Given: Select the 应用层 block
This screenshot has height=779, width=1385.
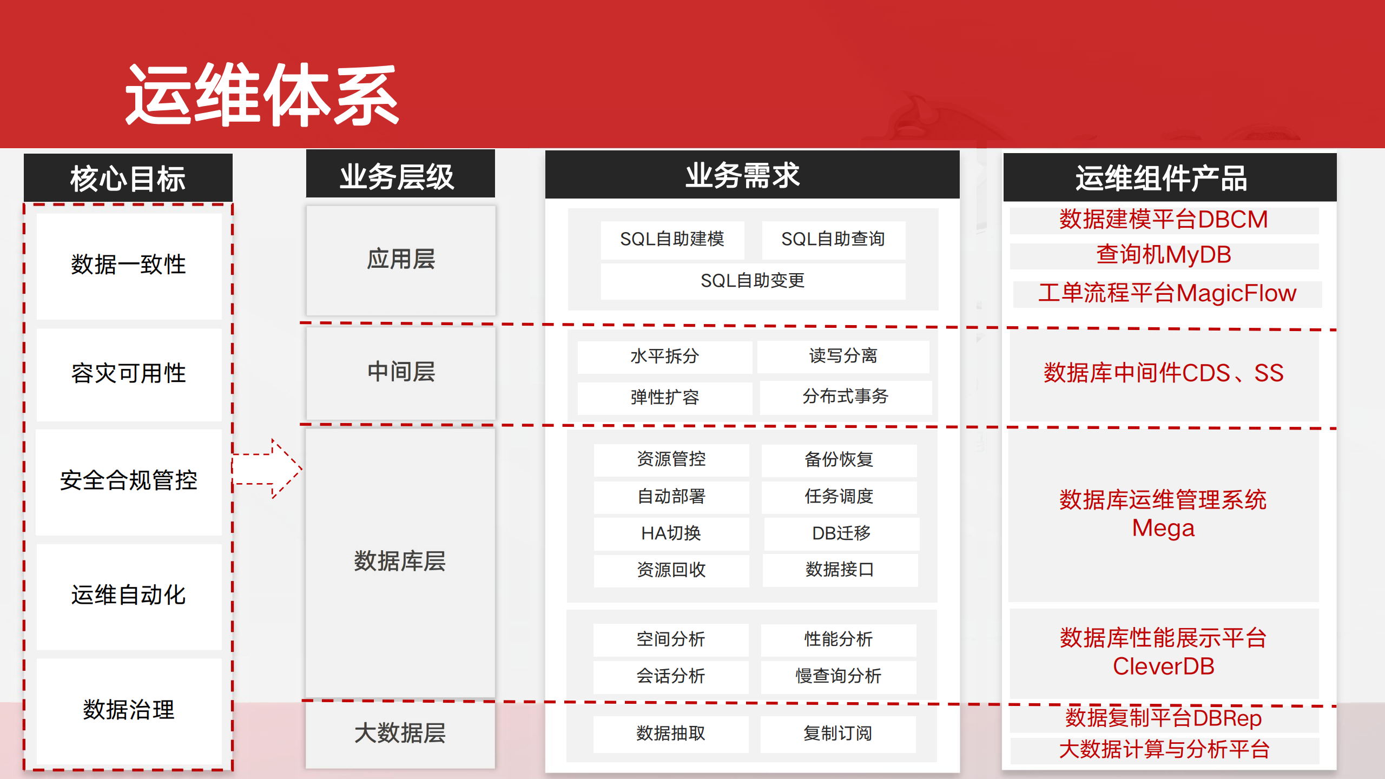Looking at the screenshot, I should point(401,260).
